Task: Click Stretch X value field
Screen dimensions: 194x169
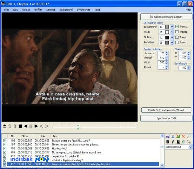Action: click(183, 54)
